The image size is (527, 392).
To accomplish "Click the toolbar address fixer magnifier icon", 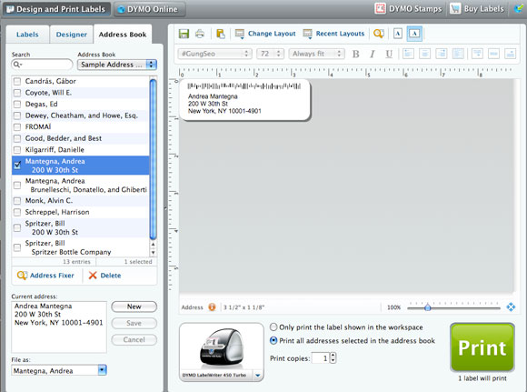I will (x=379, y=34).
